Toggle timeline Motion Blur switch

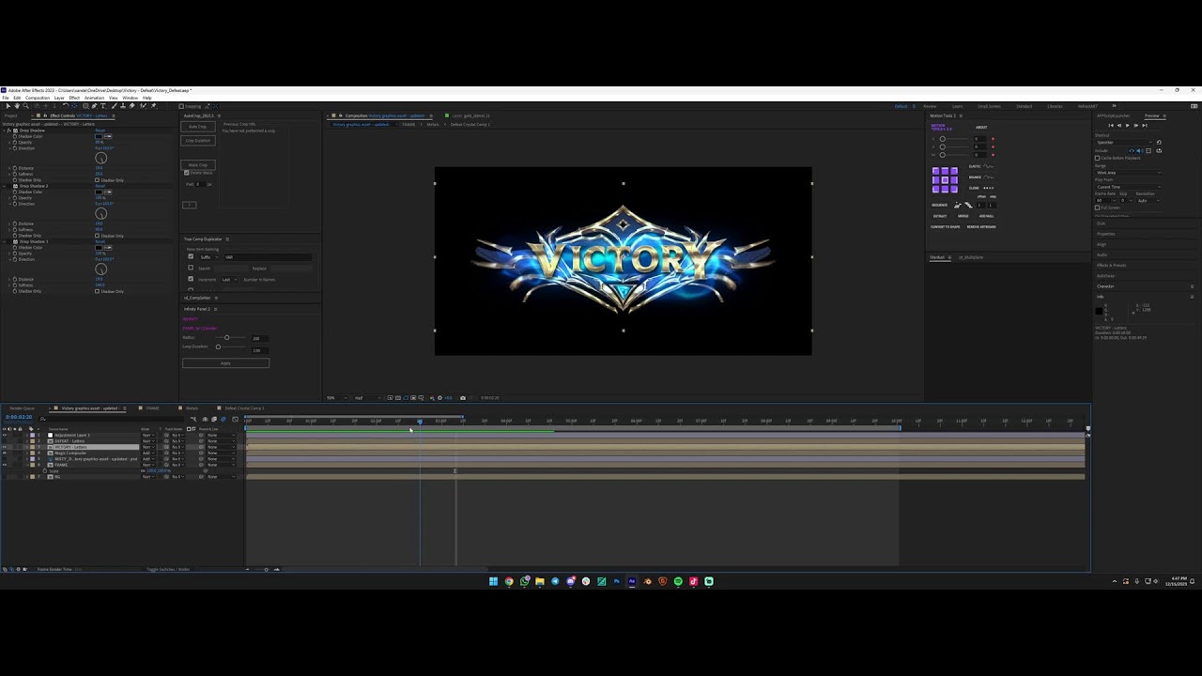[x=223, y=419]
